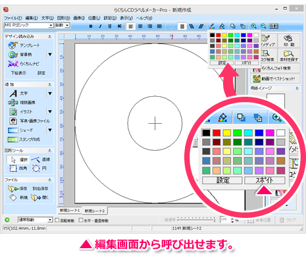Toggle underline text formatting

coord(110,26)
